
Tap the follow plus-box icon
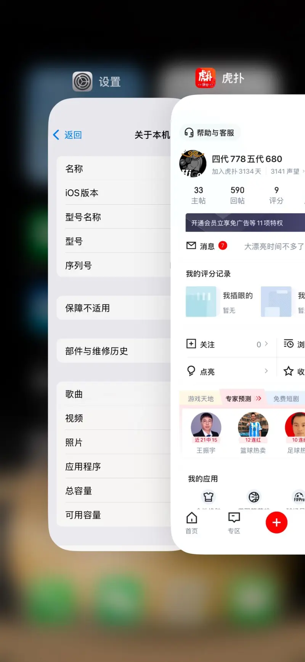pos(191,344)
